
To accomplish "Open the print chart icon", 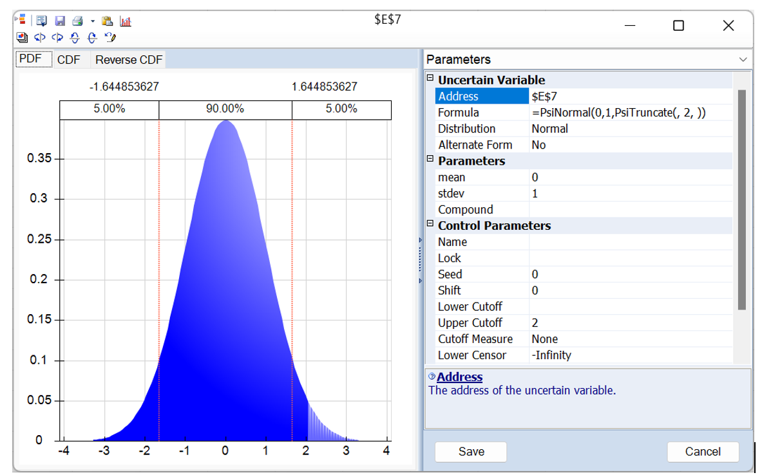I will pos(77,21).
